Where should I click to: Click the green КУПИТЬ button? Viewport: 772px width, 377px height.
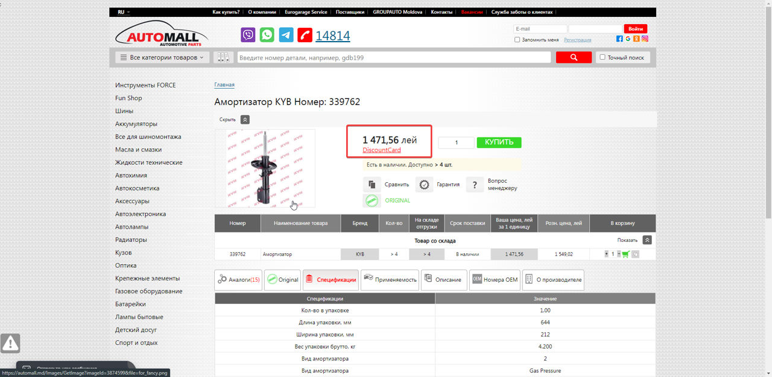(499, 142)
